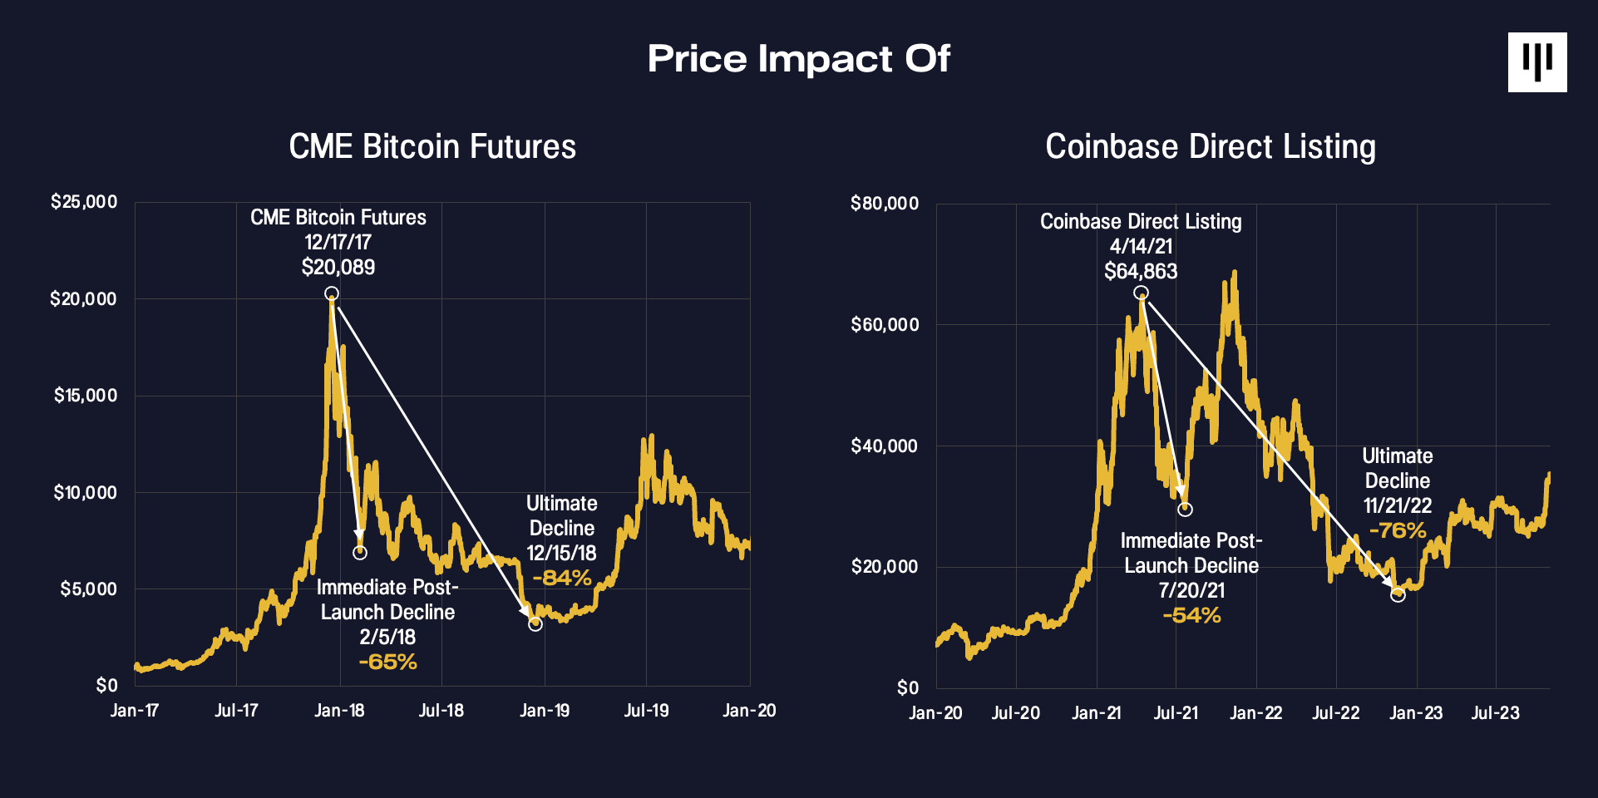Click the 12/15/18 ultimate decline marker circle
This screenshot has width=1598, height=798.
pyautogui.click(x=535, y=623)
